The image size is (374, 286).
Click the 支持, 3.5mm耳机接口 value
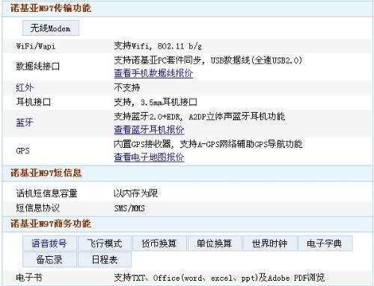click(x=156, y=102)
